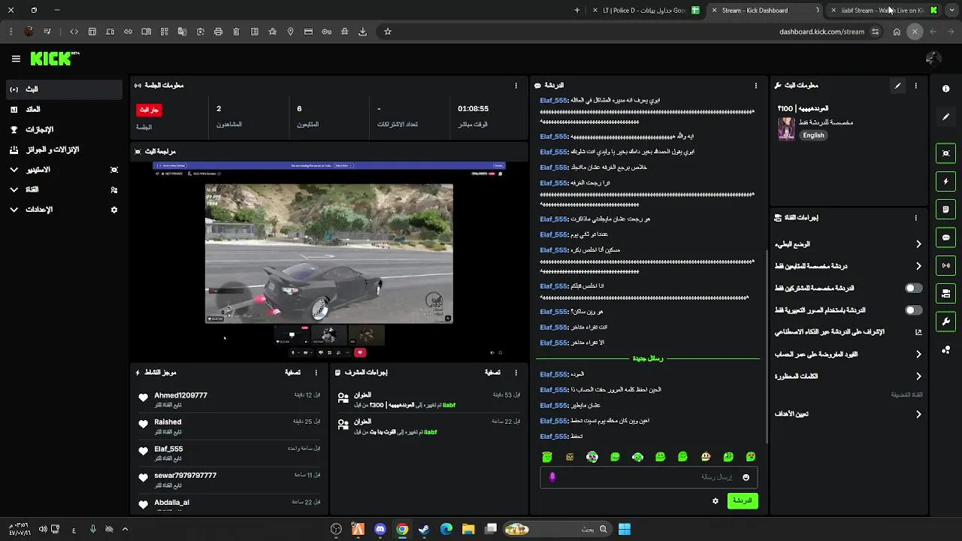This screenshot has height=541, width=962.
Task: Toggle the lightning bolt widget in the right rail
Action: [x=945, y=181]
